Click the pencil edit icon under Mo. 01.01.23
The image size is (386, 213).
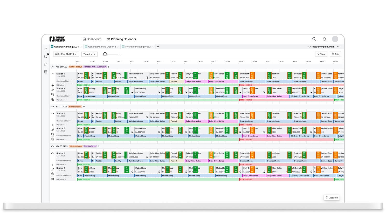click(53, 90)
